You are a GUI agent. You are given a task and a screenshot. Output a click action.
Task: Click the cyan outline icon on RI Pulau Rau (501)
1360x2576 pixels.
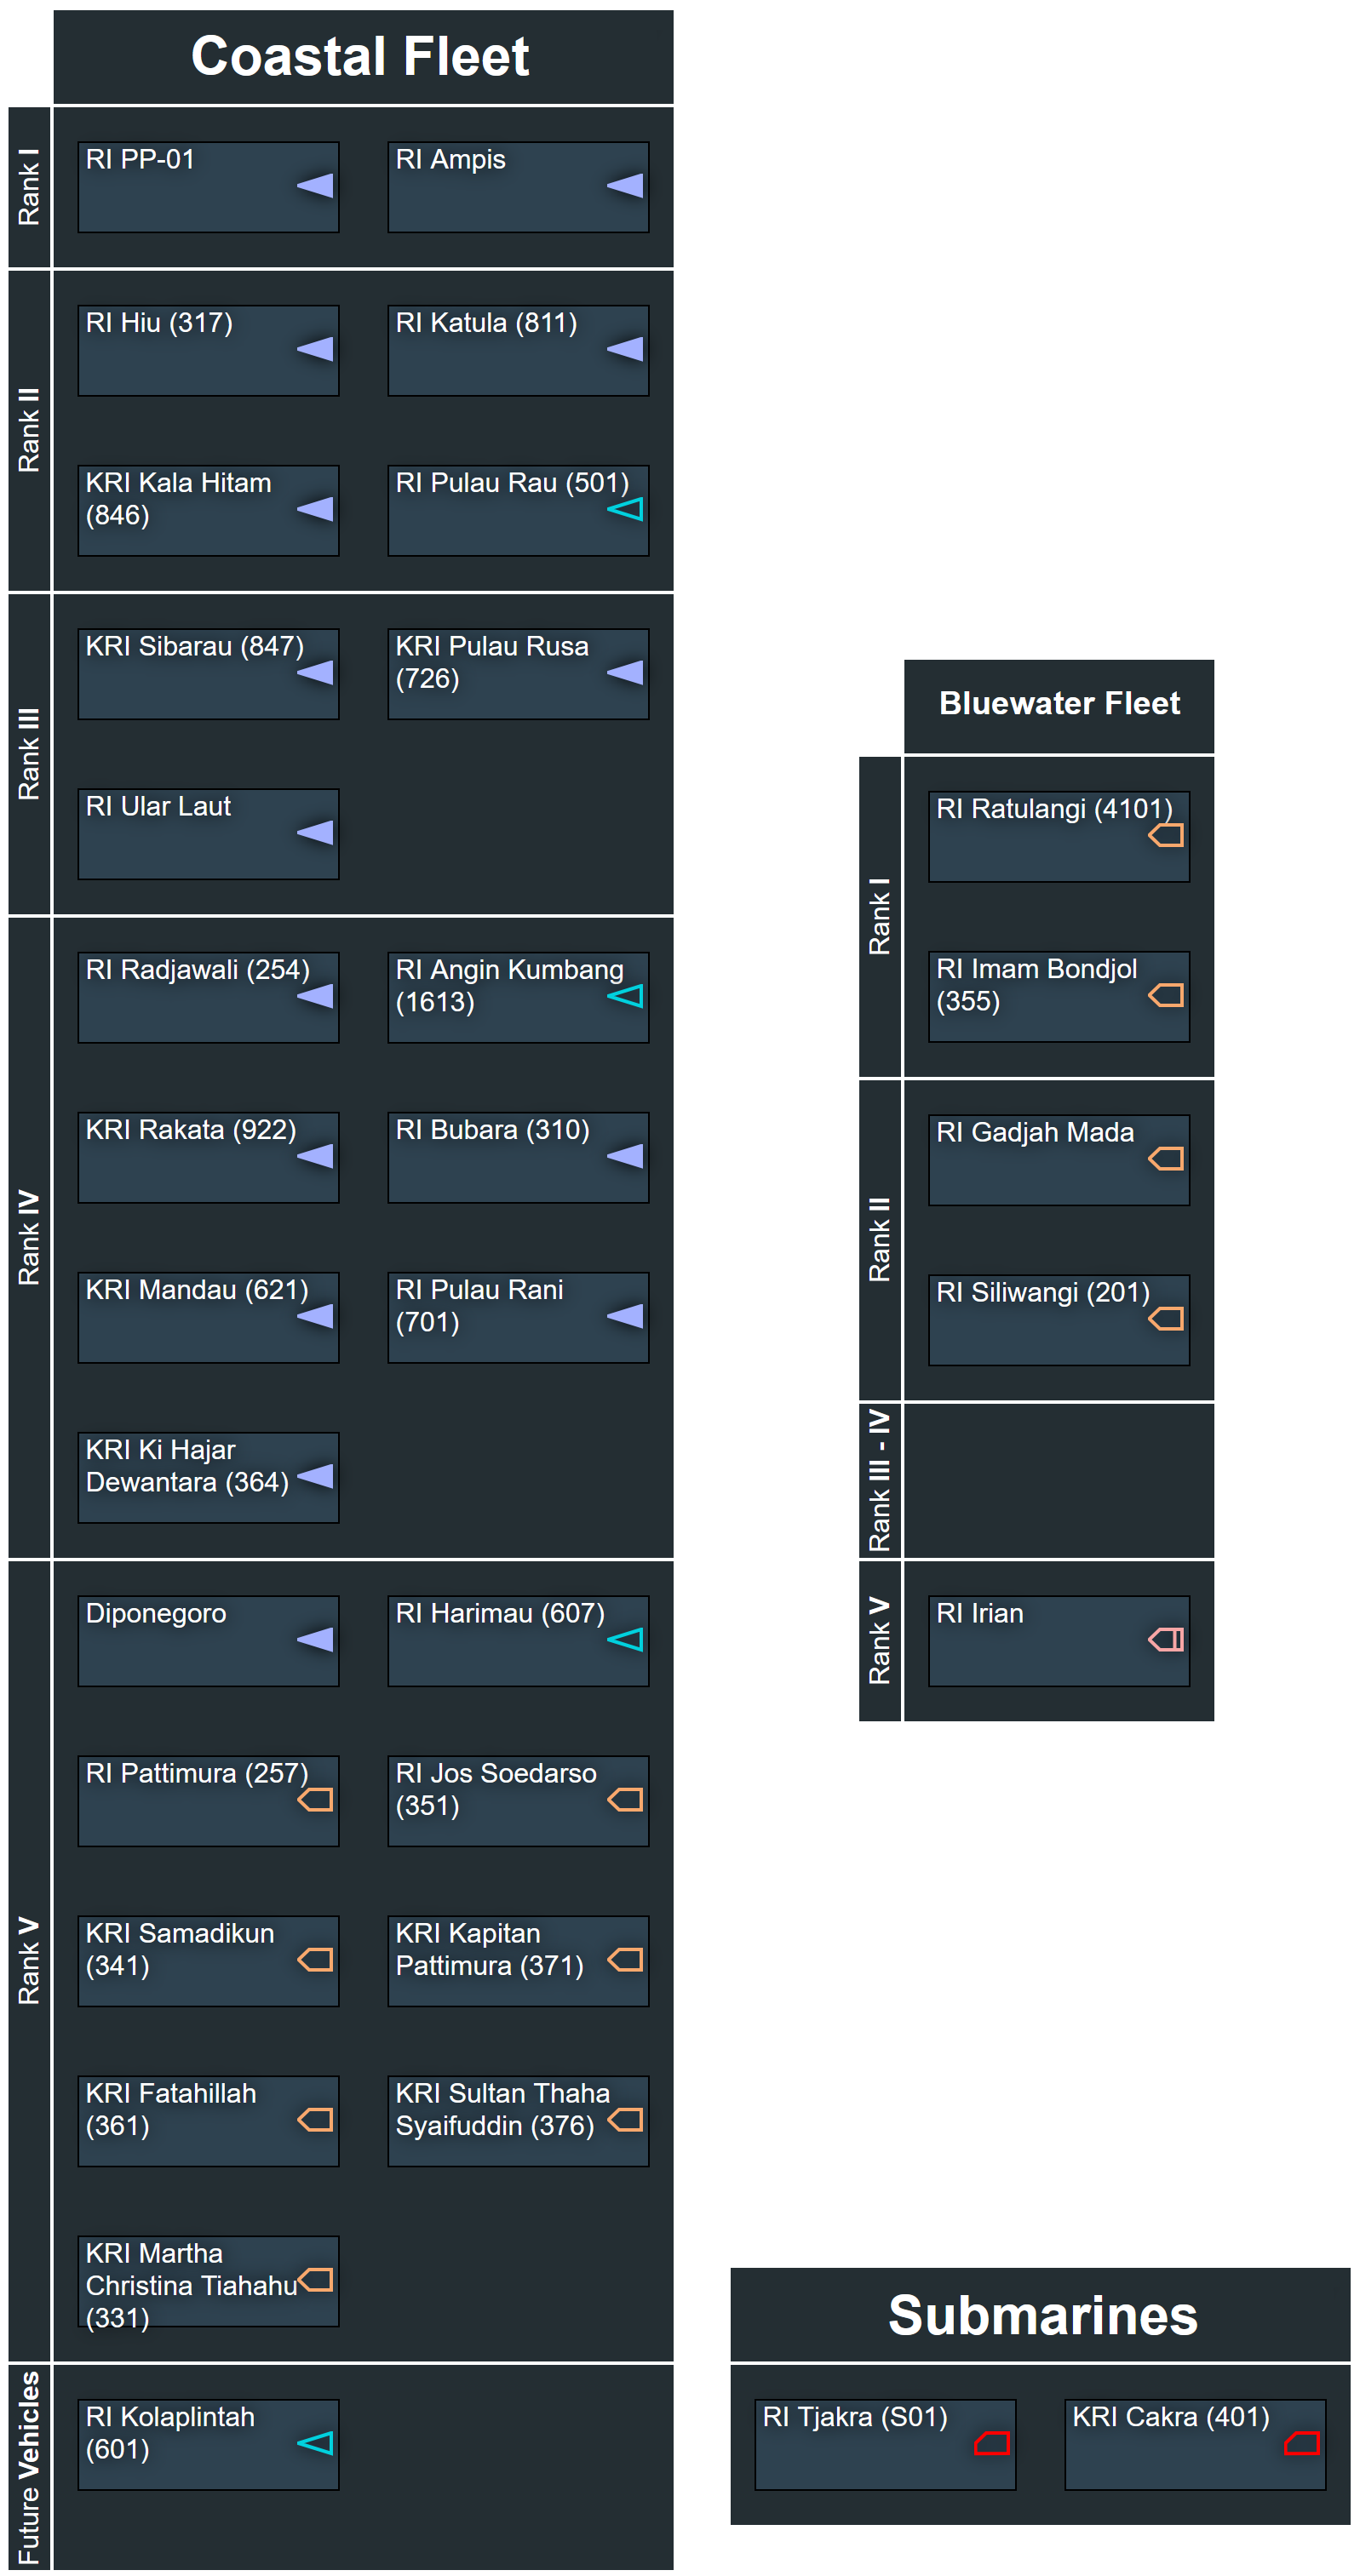click(626, 509)
